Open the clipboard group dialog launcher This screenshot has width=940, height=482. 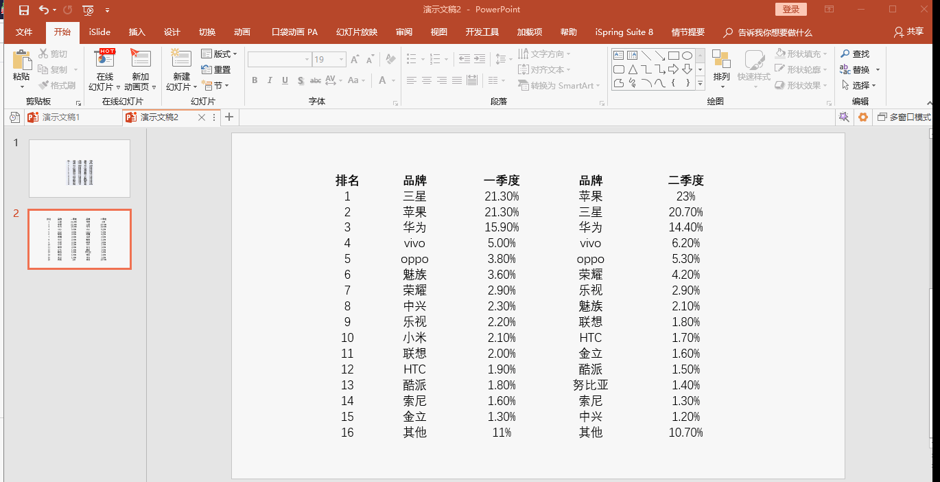coord(78,103)
